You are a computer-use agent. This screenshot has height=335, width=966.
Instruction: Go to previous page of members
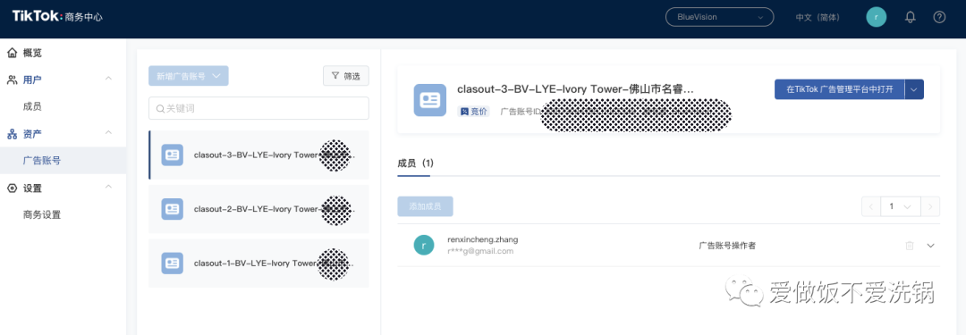point(871,206)
